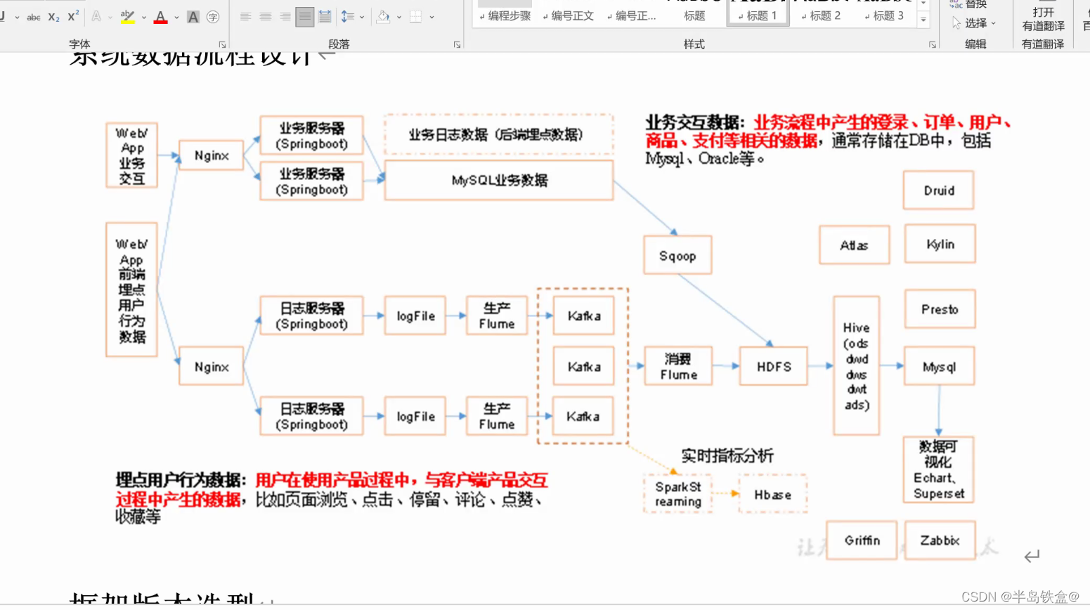This screenshot has width=1090, height=610.
Task: Click the Sqoop box in diagram
Action: [x=677, y=256]
